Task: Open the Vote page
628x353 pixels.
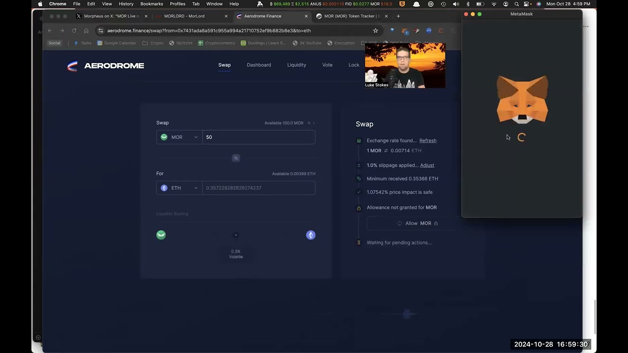Action: click(327, 65)
